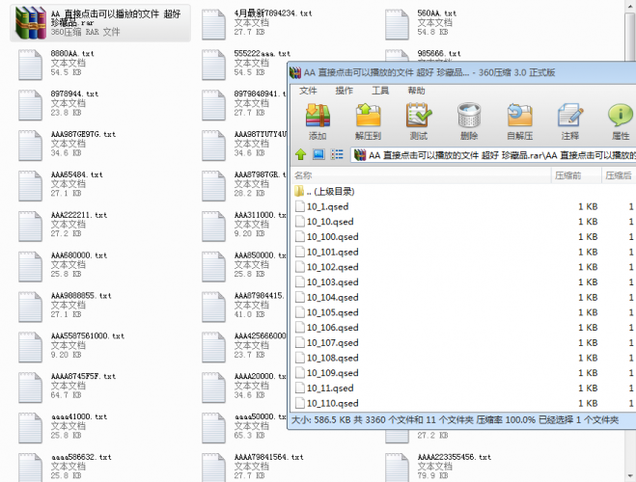This screenshot has width=636, height=482.
Task: Open the 帮助 menu
Action: pyautogui.click(x=416, y=91)
